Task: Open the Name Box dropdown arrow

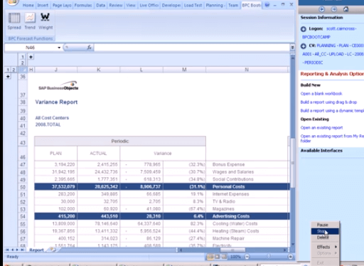Action: pyautogui.click(x=59, y=48)
